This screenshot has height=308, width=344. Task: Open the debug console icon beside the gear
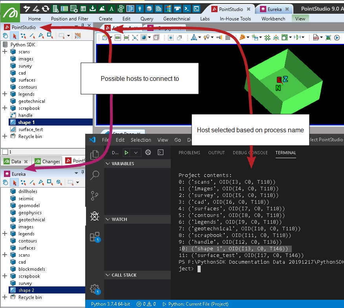[161, 152]
